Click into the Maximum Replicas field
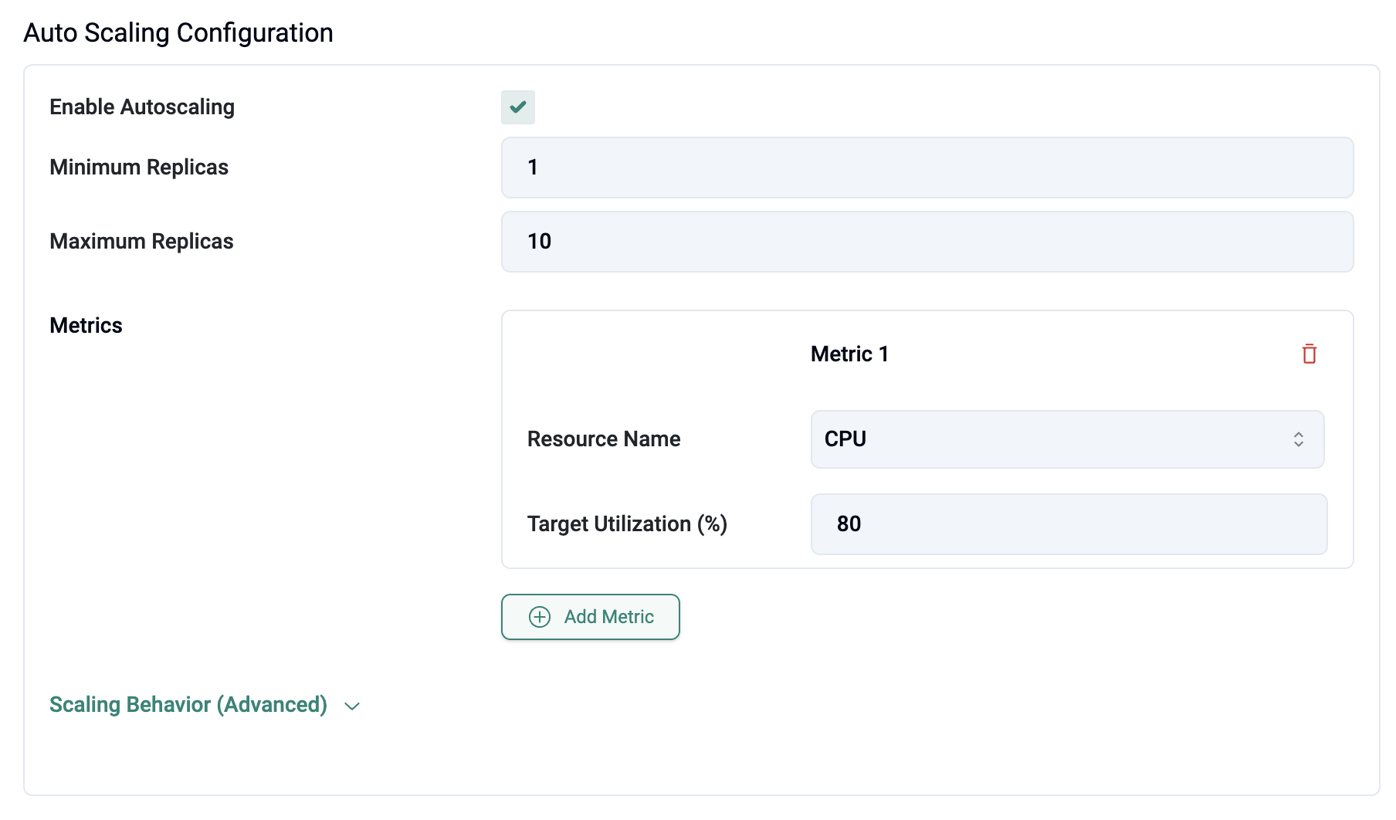Screen dimensions: 1396x820 pyautogui.click(x=927, y=242)
